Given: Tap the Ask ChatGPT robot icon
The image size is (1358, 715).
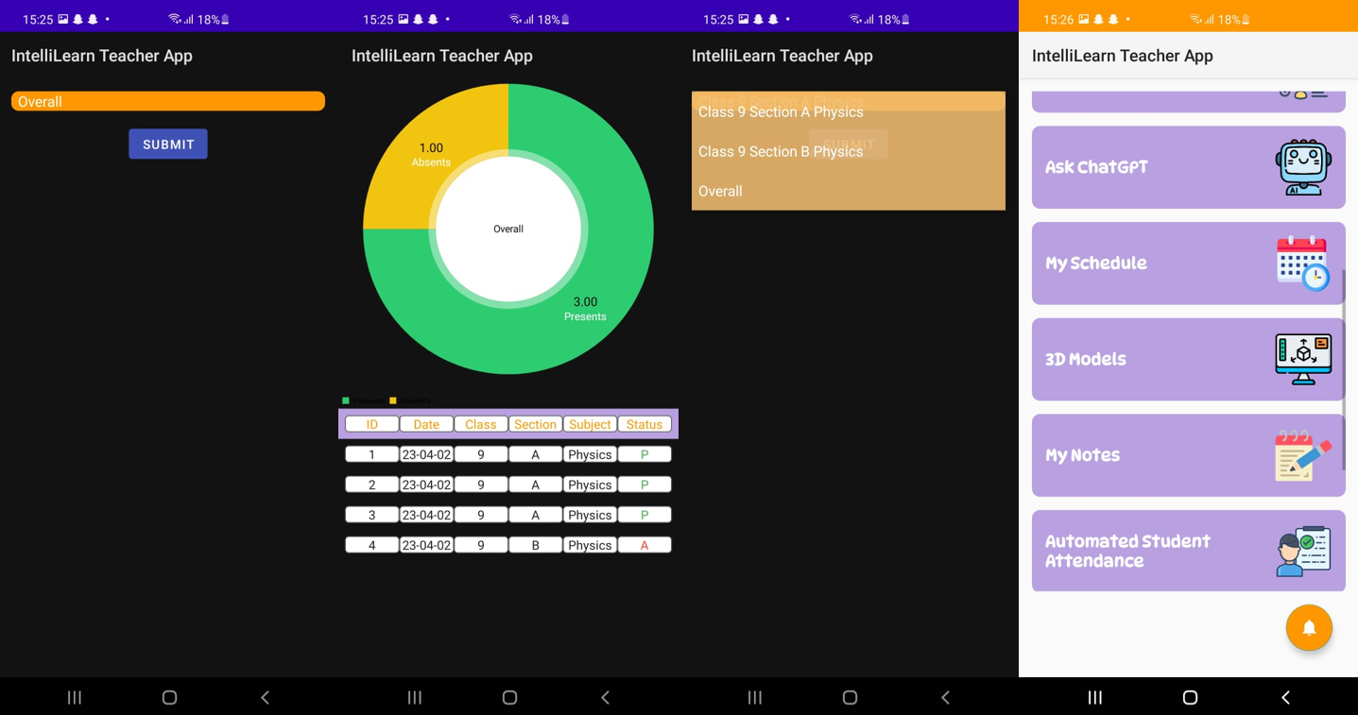Looking at the screenshot, I should coord(1302,167).
